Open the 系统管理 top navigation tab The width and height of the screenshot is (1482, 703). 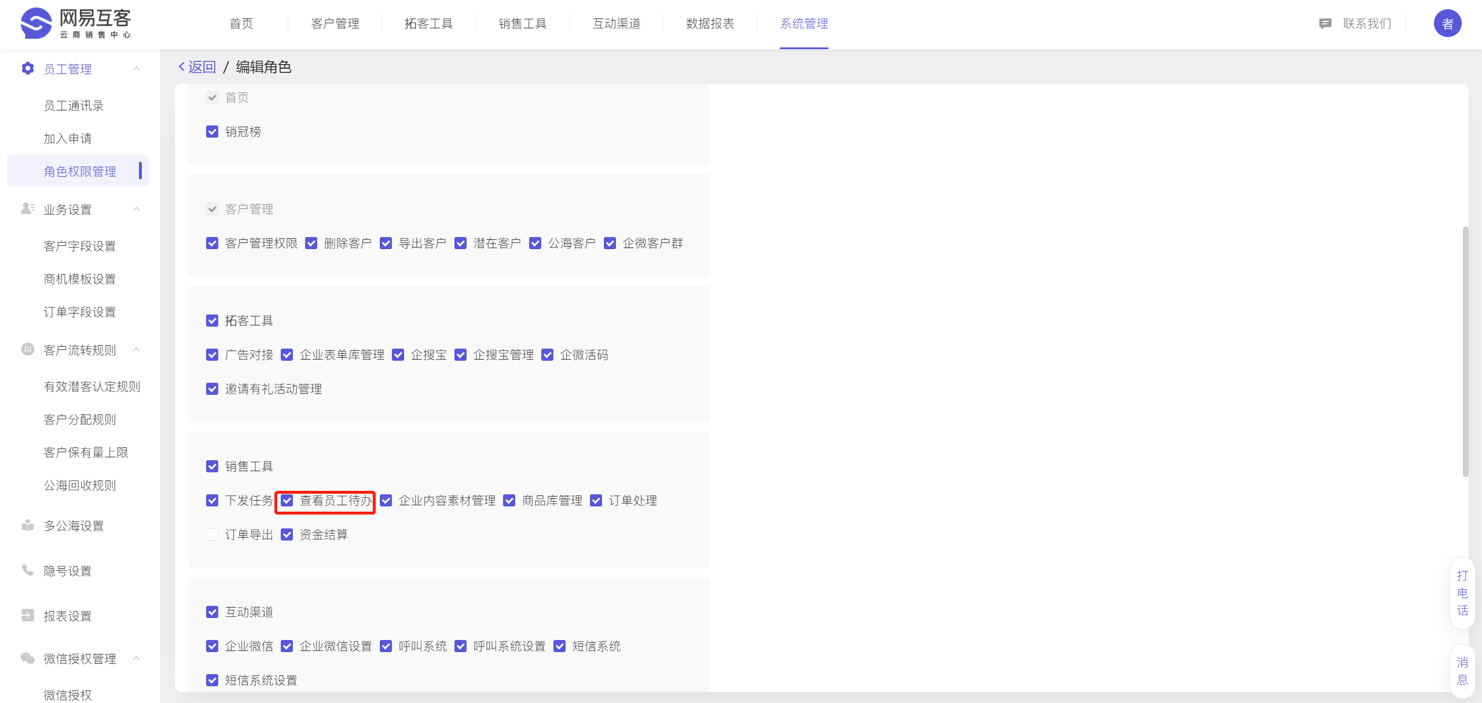click(x=804, y=24)
